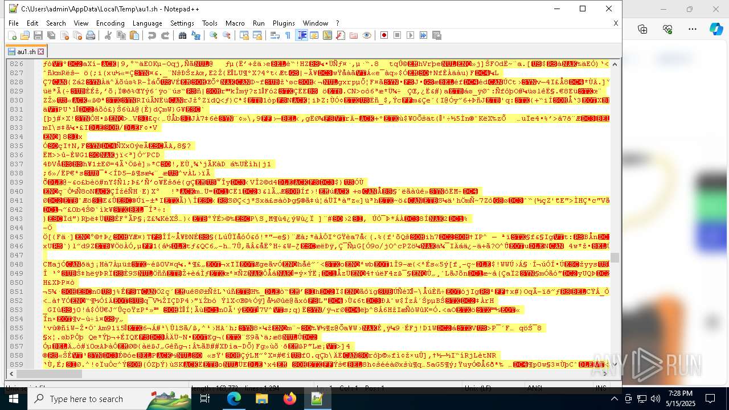This screenshot has width=729, height=410.
Task: Start macro recording with red dot
Action: click(x=384, y=35)
